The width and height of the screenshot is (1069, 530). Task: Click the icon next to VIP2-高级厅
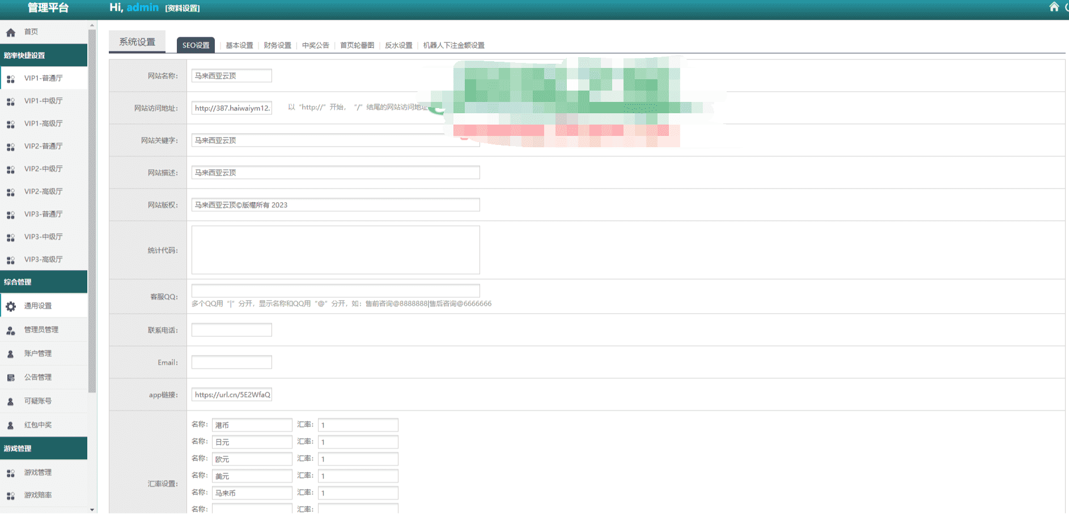[11, 192]
